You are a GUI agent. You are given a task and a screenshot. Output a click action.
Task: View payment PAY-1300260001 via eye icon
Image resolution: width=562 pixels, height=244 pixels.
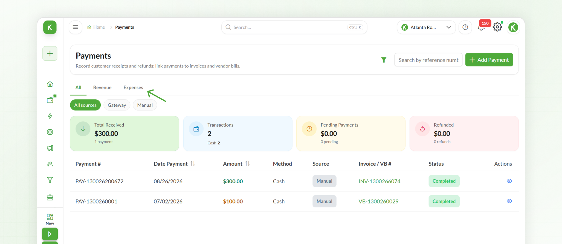(x=509, y=201)
